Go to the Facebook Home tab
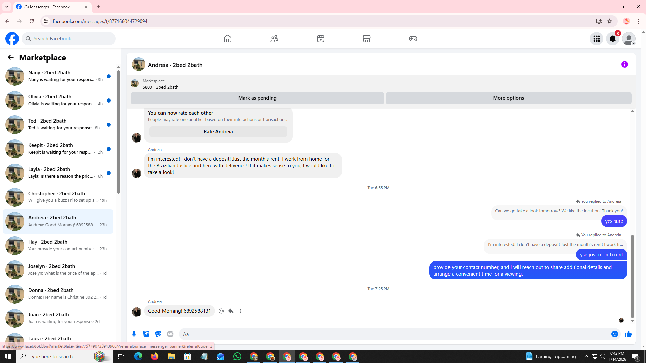646x363 pixels. pyautogui.click(x=228, y=39)
